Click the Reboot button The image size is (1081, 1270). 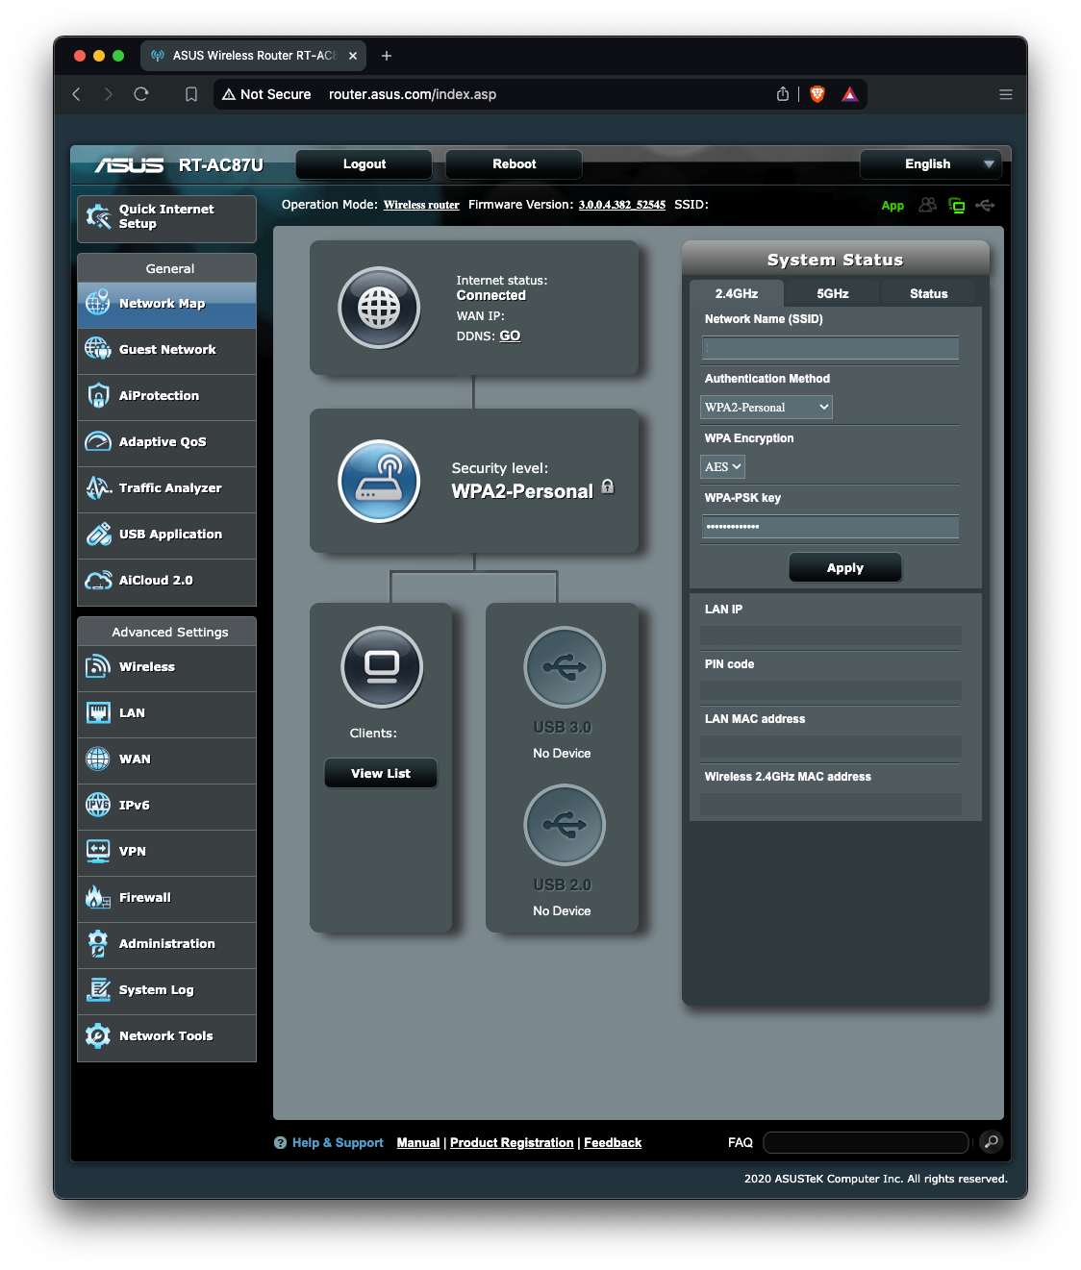pyautogui.click(x=515, y=164)
